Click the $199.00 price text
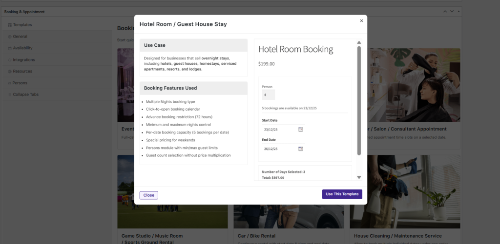This screenshot has width=500, height=244. tap(266, 64)
